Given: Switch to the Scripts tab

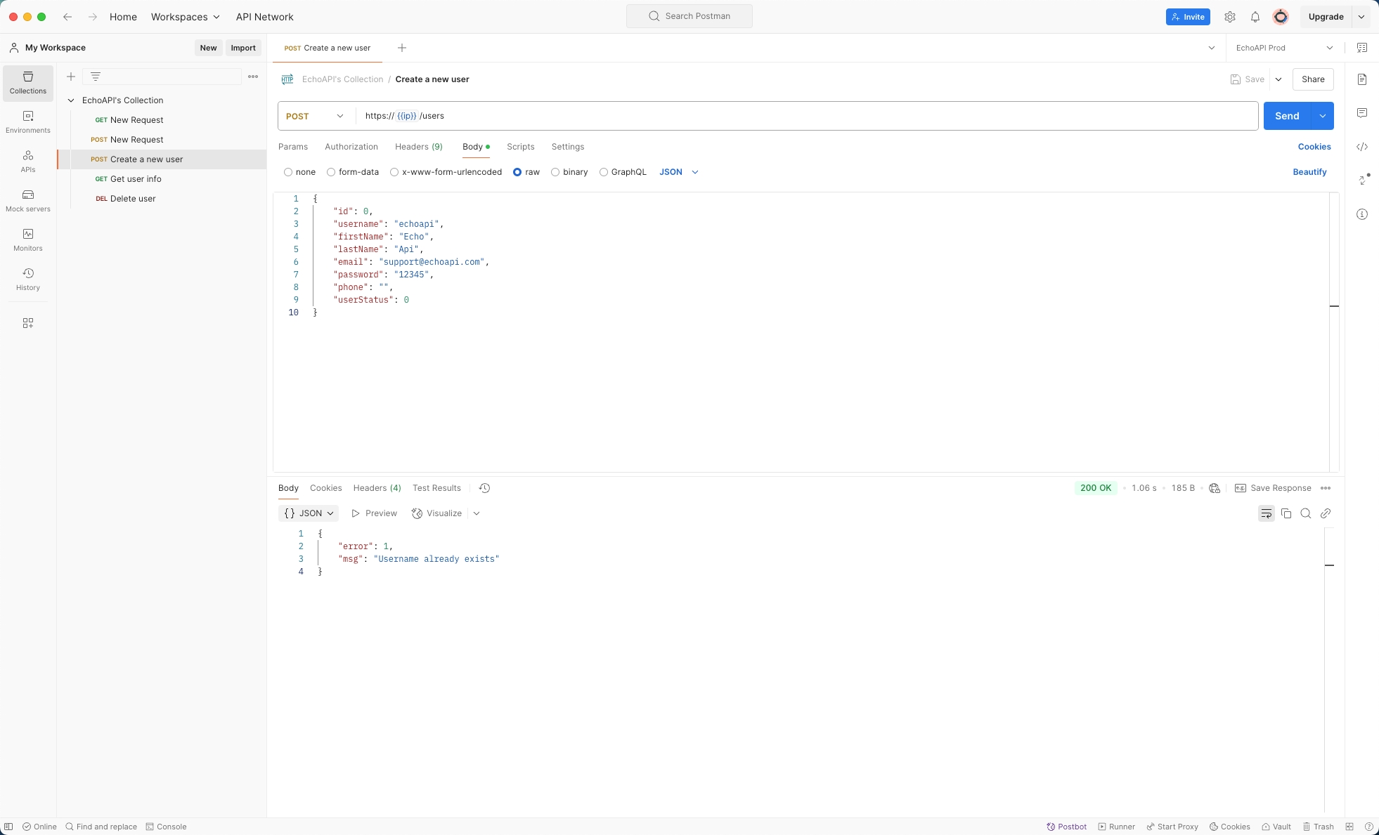Looking at the screenshot, I should click(521, 147).
